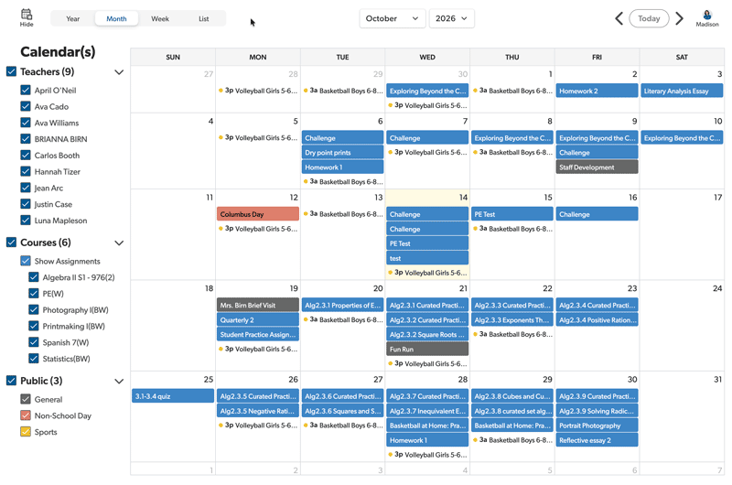Toggle the gray General calendar checkbox
Image resolution: width=732 pixels, height=485 pixels.
click(x=26, y=399)
